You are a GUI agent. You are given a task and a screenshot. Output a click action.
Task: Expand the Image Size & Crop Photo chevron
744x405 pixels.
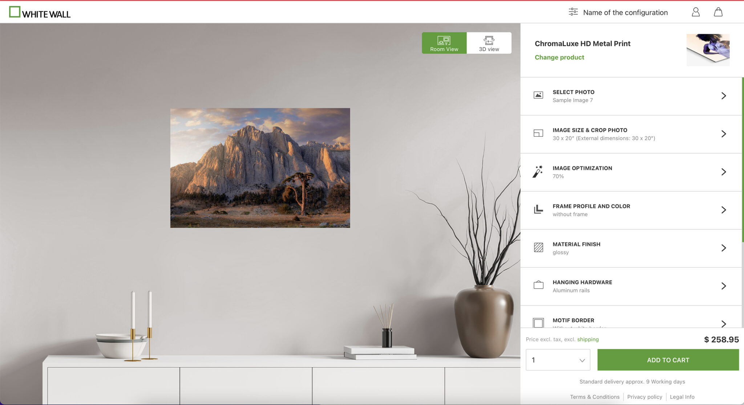click(x=723, y=134)
